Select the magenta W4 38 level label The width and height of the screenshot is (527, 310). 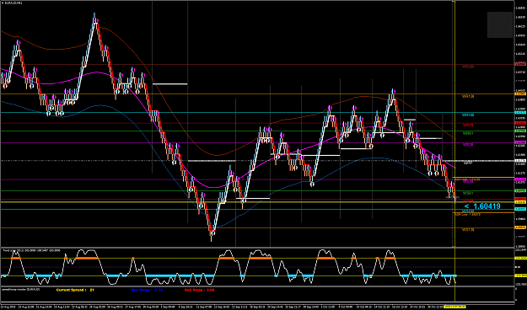click(x=468, y=145)
